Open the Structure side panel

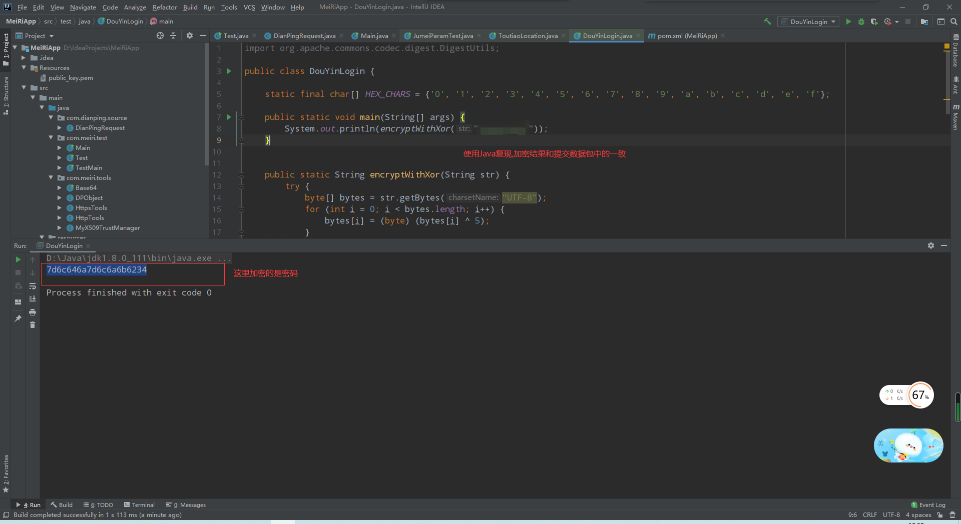pos(6,95)
